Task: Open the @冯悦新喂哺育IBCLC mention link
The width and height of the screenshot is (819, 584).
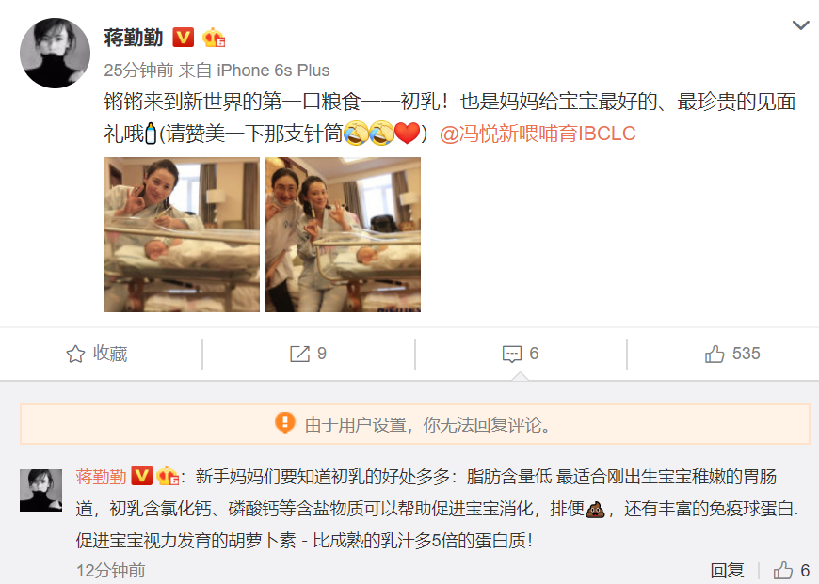Action: click(538, 134)
